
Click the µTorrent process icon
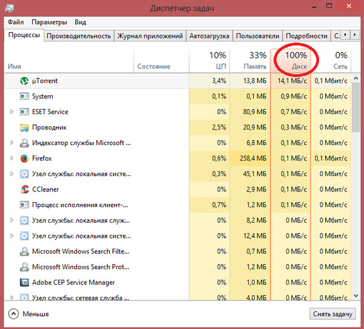coord(24,81)
